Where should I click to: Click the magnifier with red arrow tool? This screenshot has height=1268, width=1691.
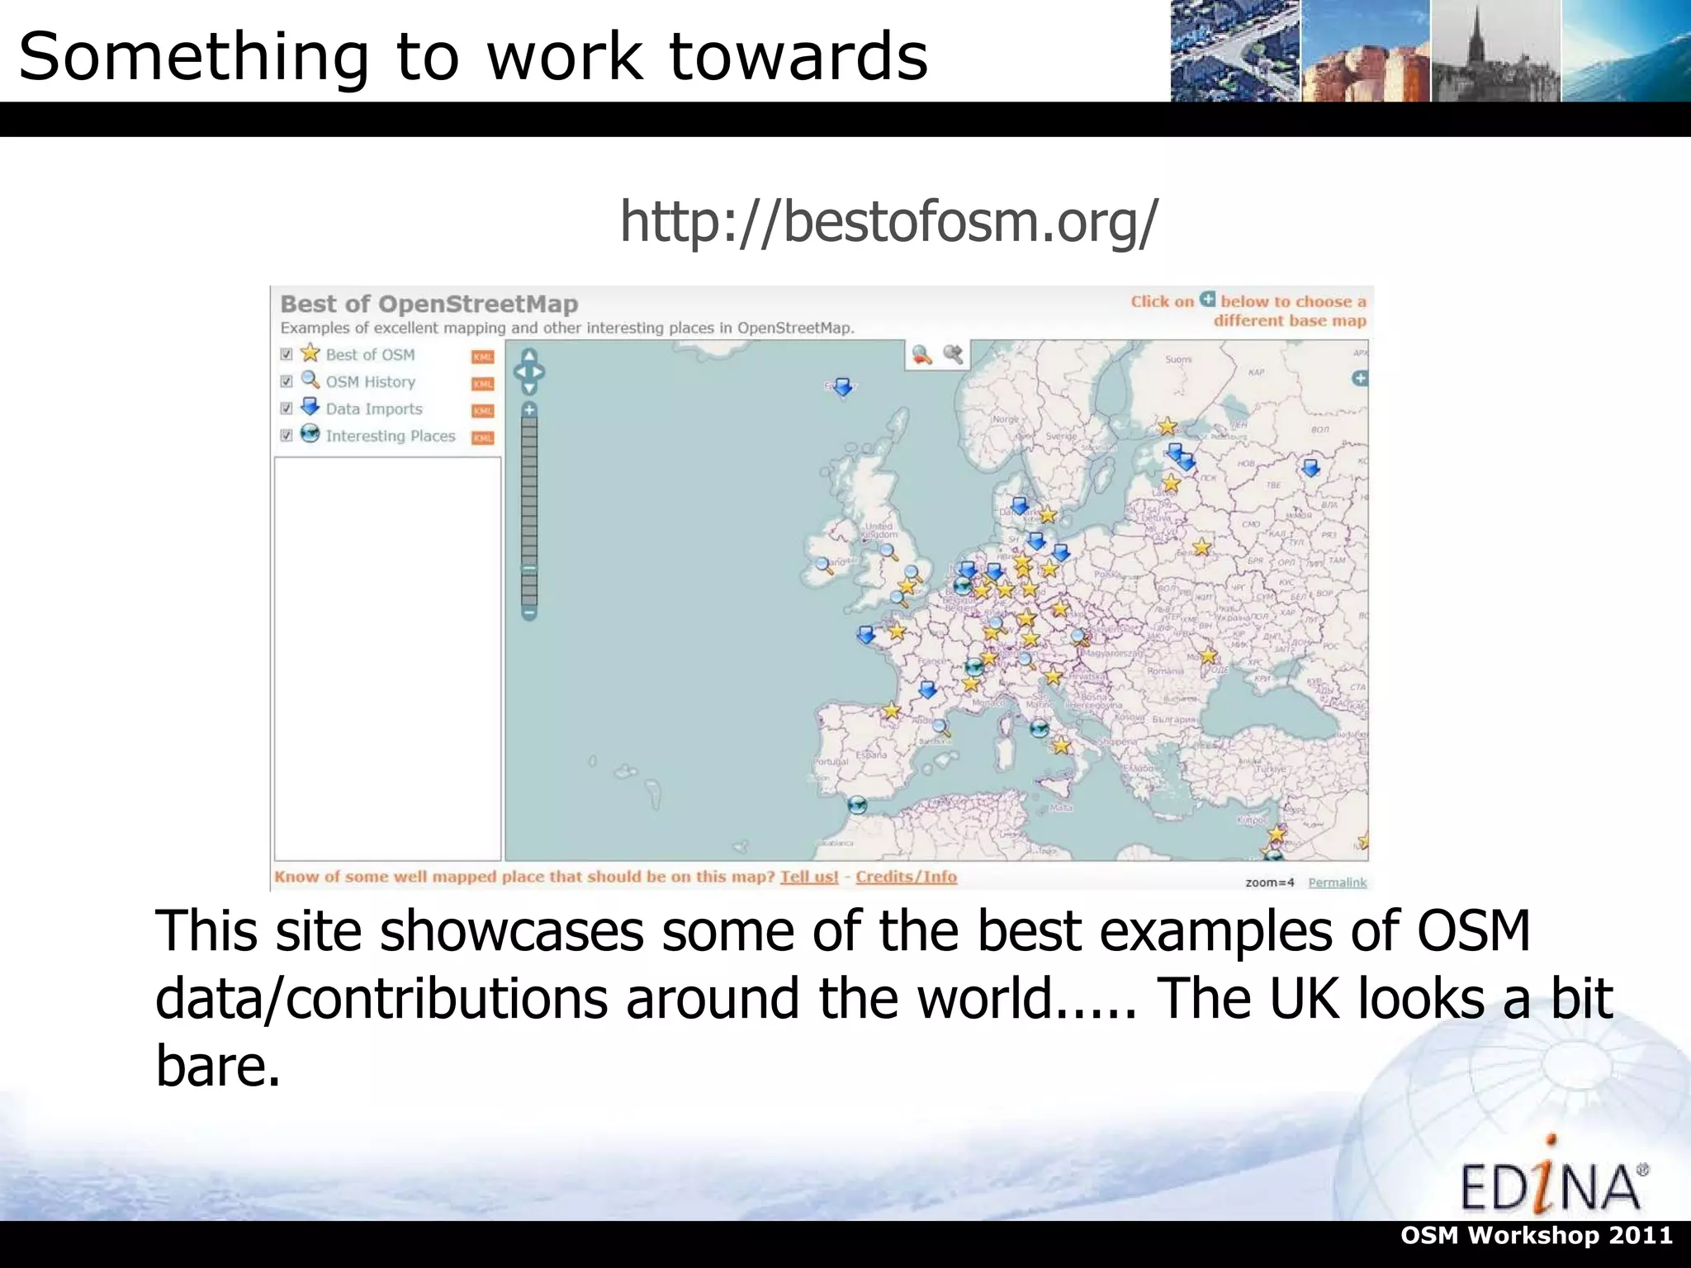click(x=921, y=355)
